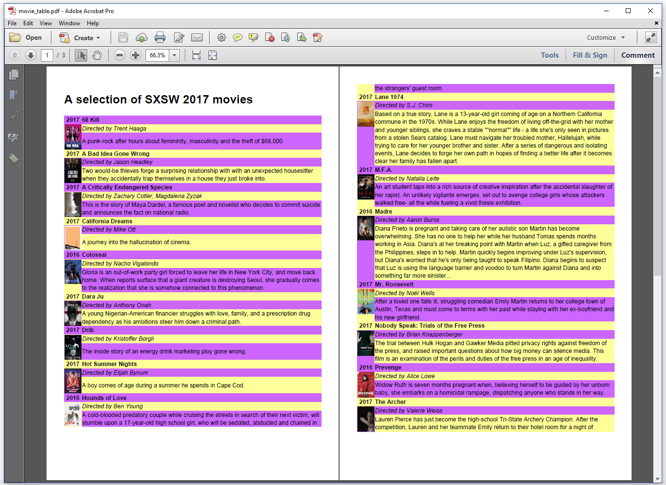Open the Tags panel
This screenshot has height=485, width=666.
coord(14,158)
